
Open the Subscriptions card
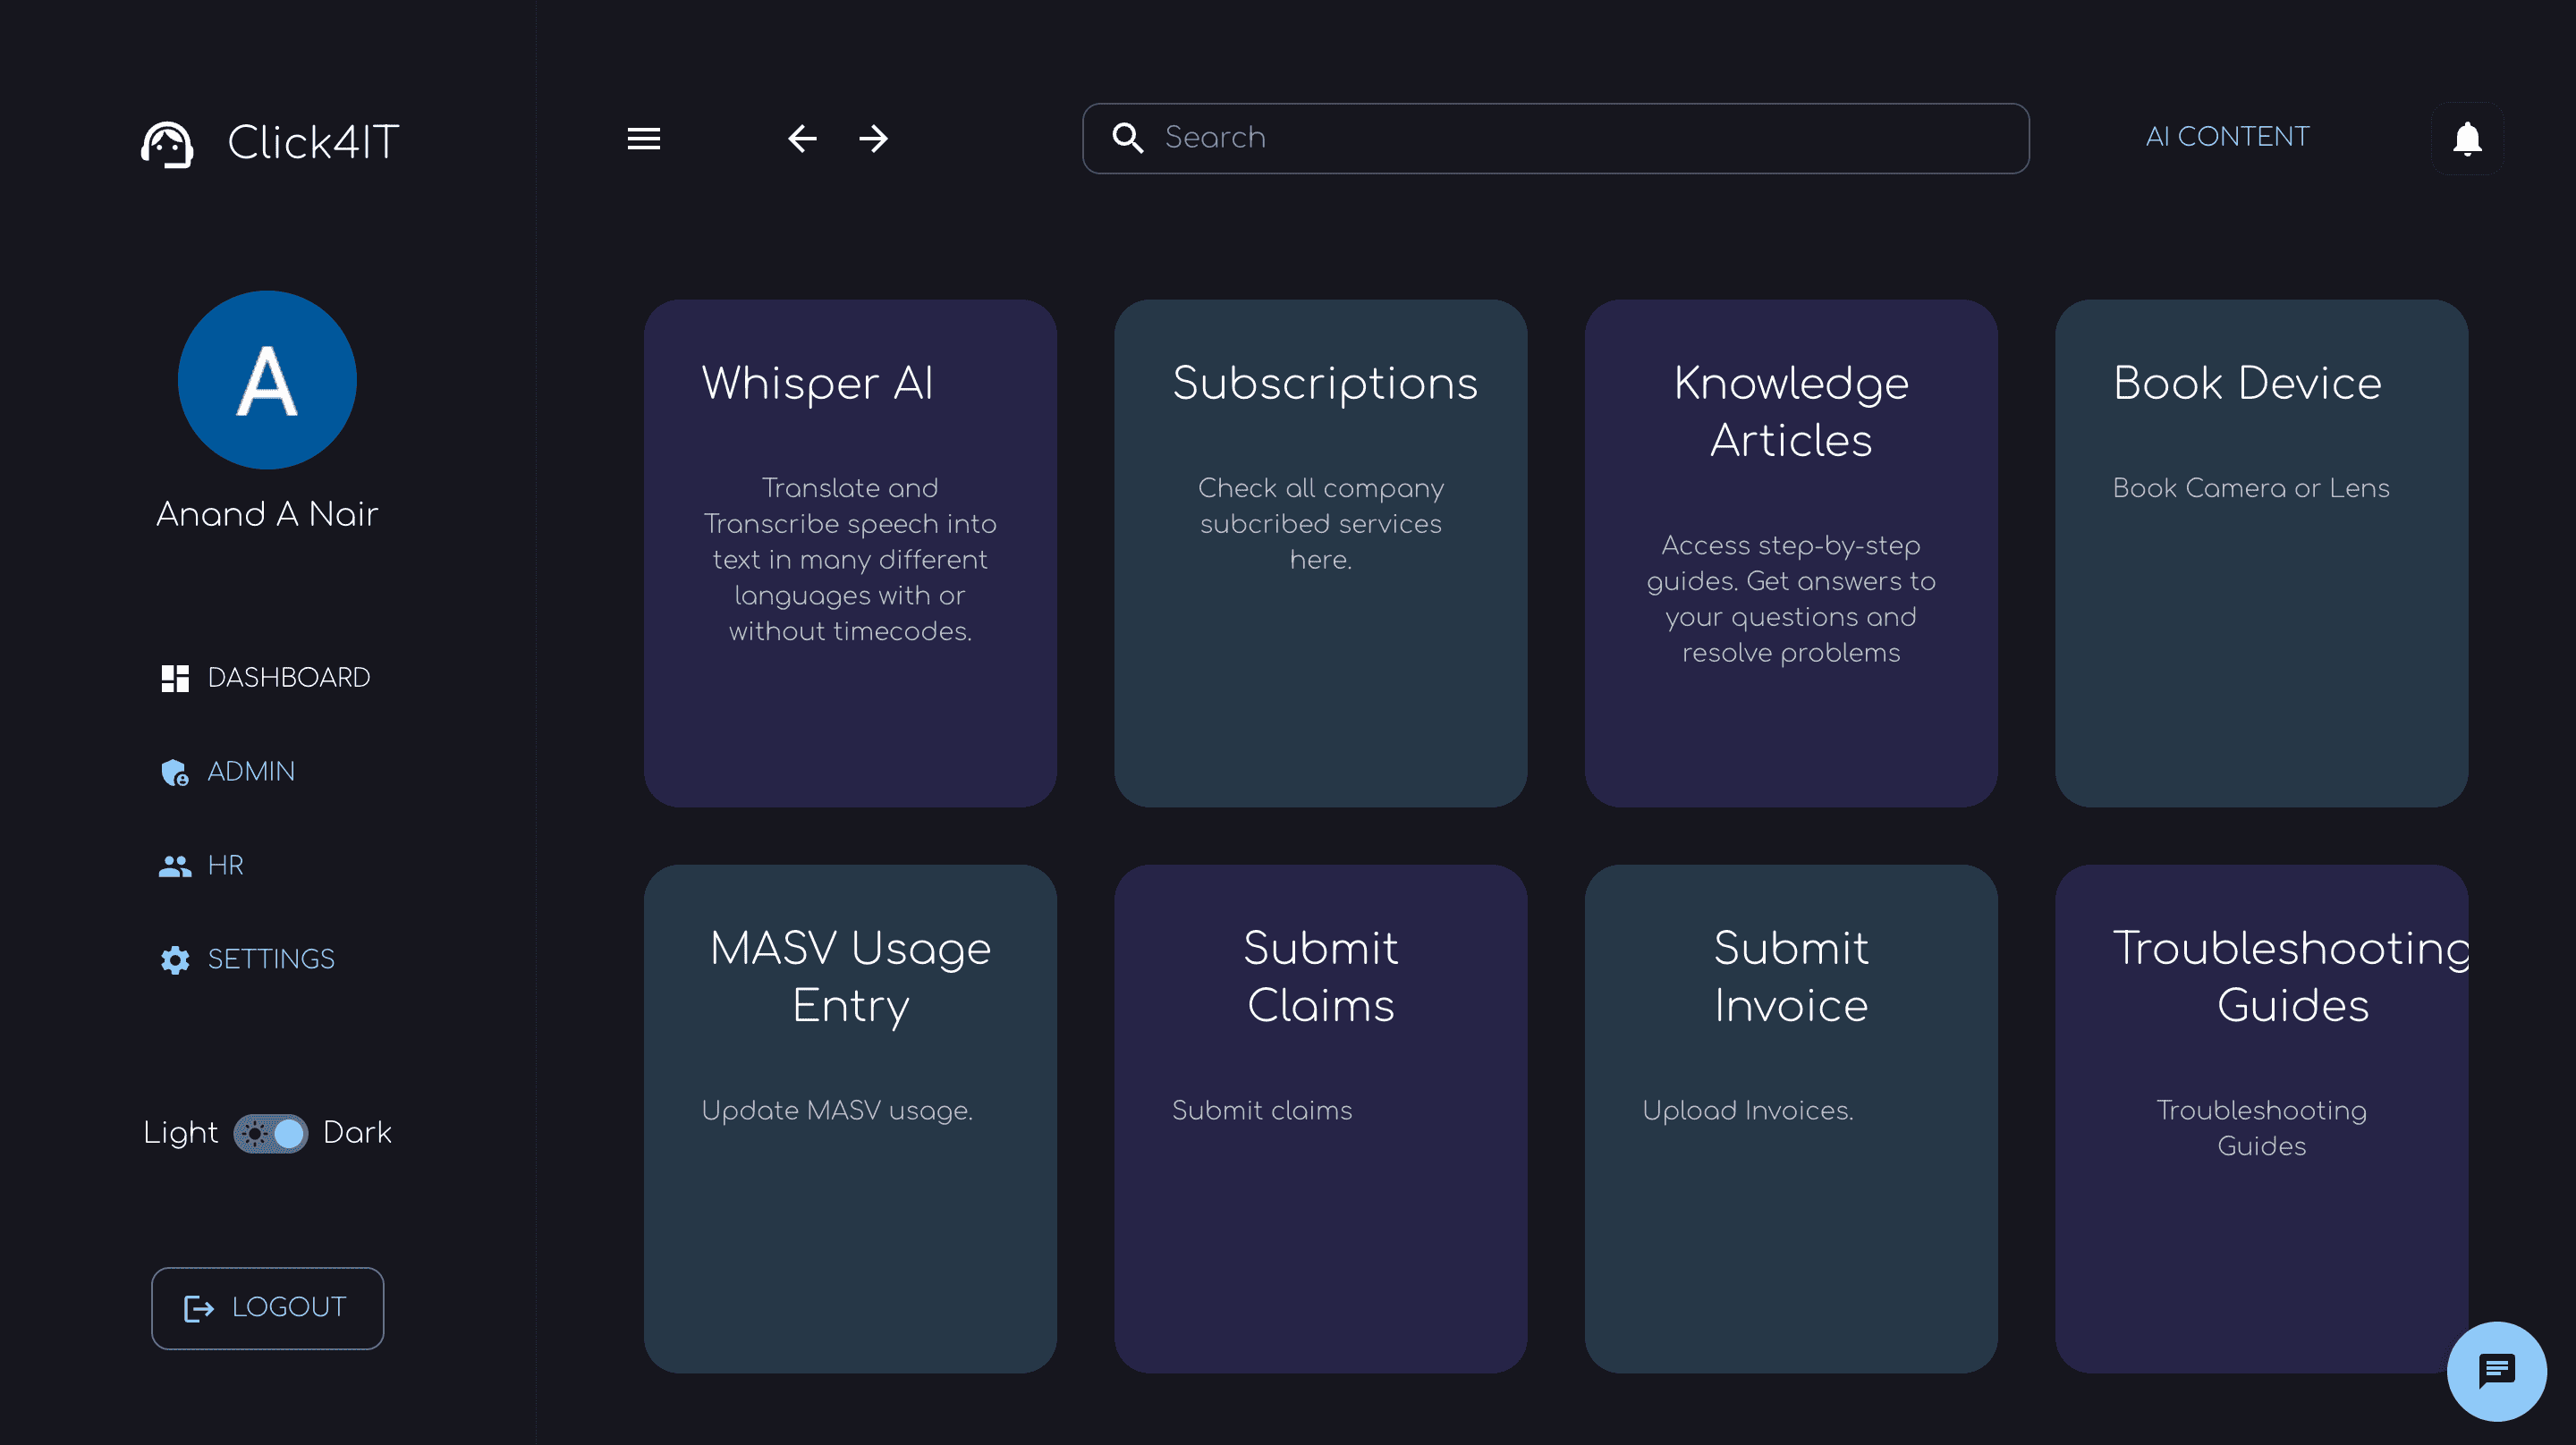tap(1320, 553)
